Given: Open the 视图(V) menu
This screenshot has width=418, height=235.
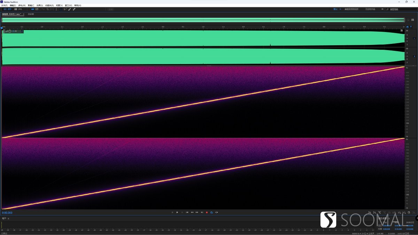Looking at the screenshot, I should point(59,5).
